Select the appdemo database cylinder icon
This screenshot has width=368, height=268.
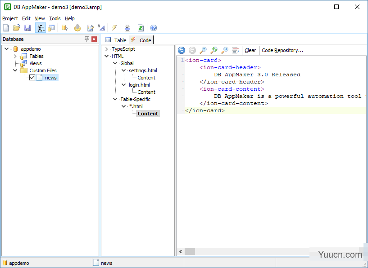click(16, 49)
